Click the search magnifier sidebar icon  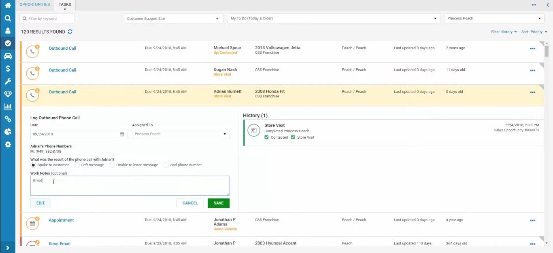pyautogui.click(x=8, y=18)
